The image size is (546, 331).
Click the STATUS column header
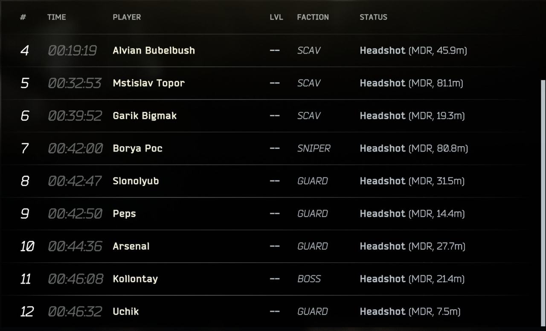373,17
